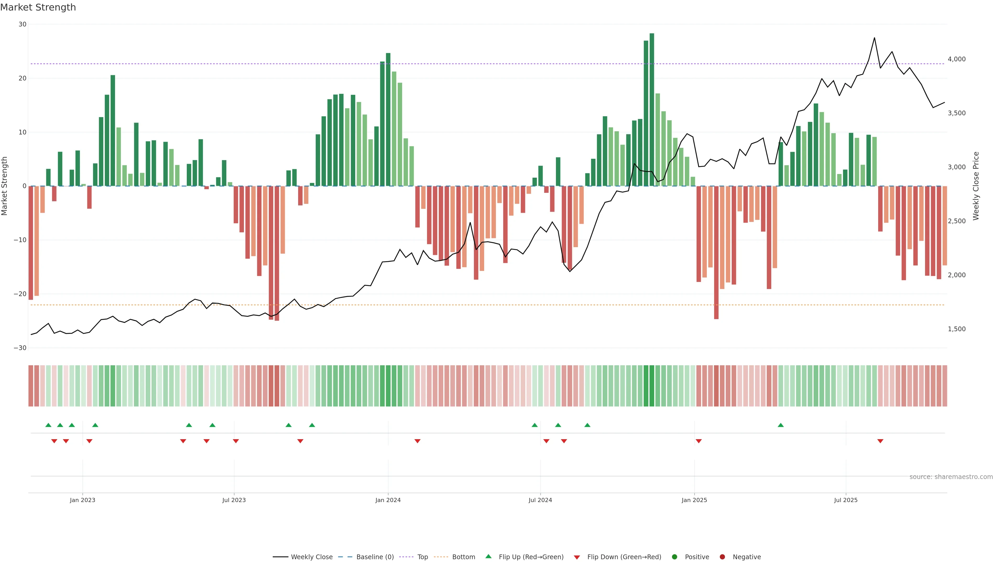Click the Jan 2024 x-axis label
1006x566 pixels.
[x=388, y=500]
